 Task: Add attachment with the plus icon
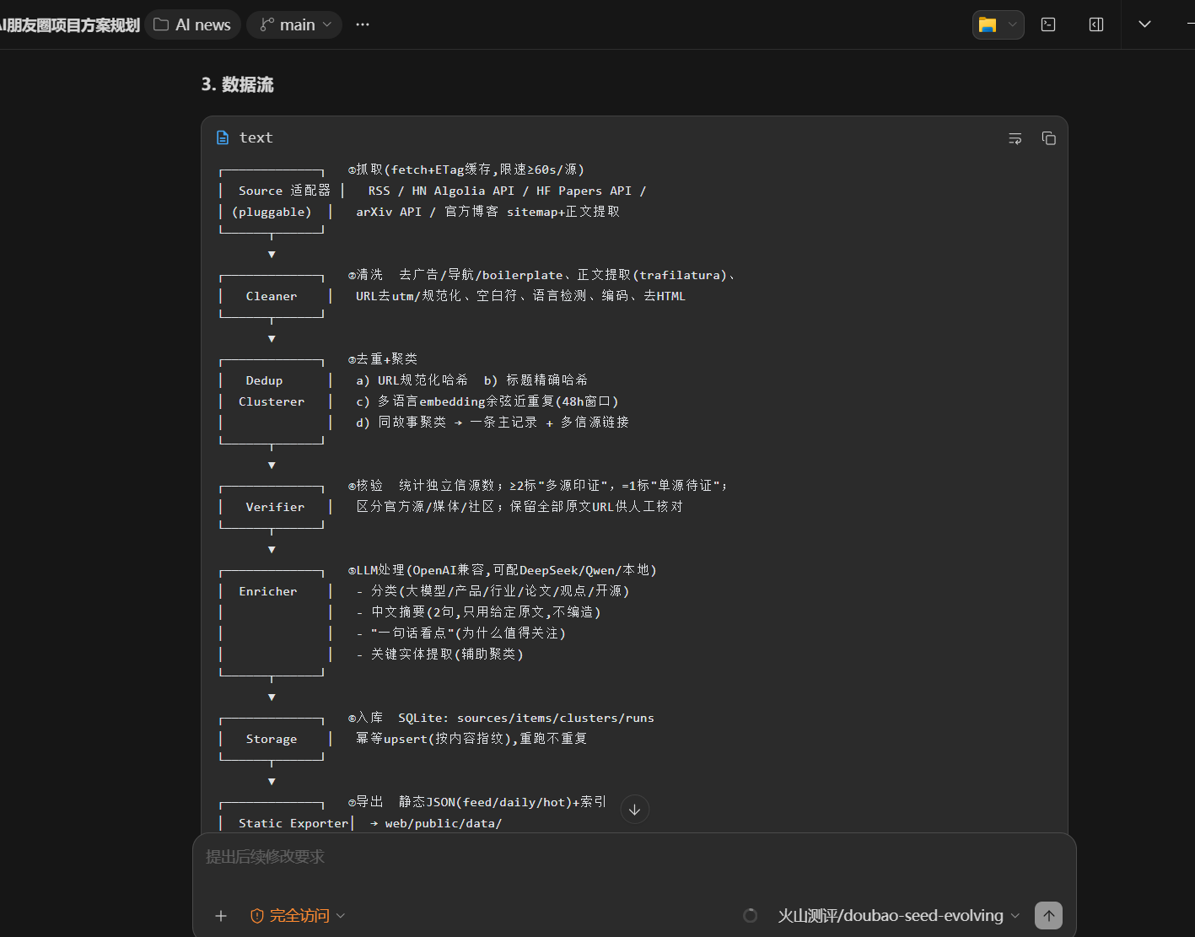(221, 916)
